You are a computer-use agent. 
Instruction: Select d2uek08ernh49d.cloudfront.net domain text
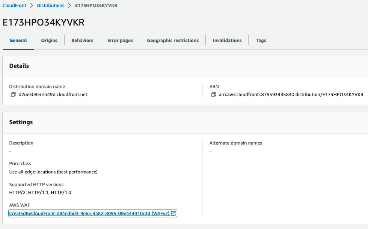tap(53, 95)
